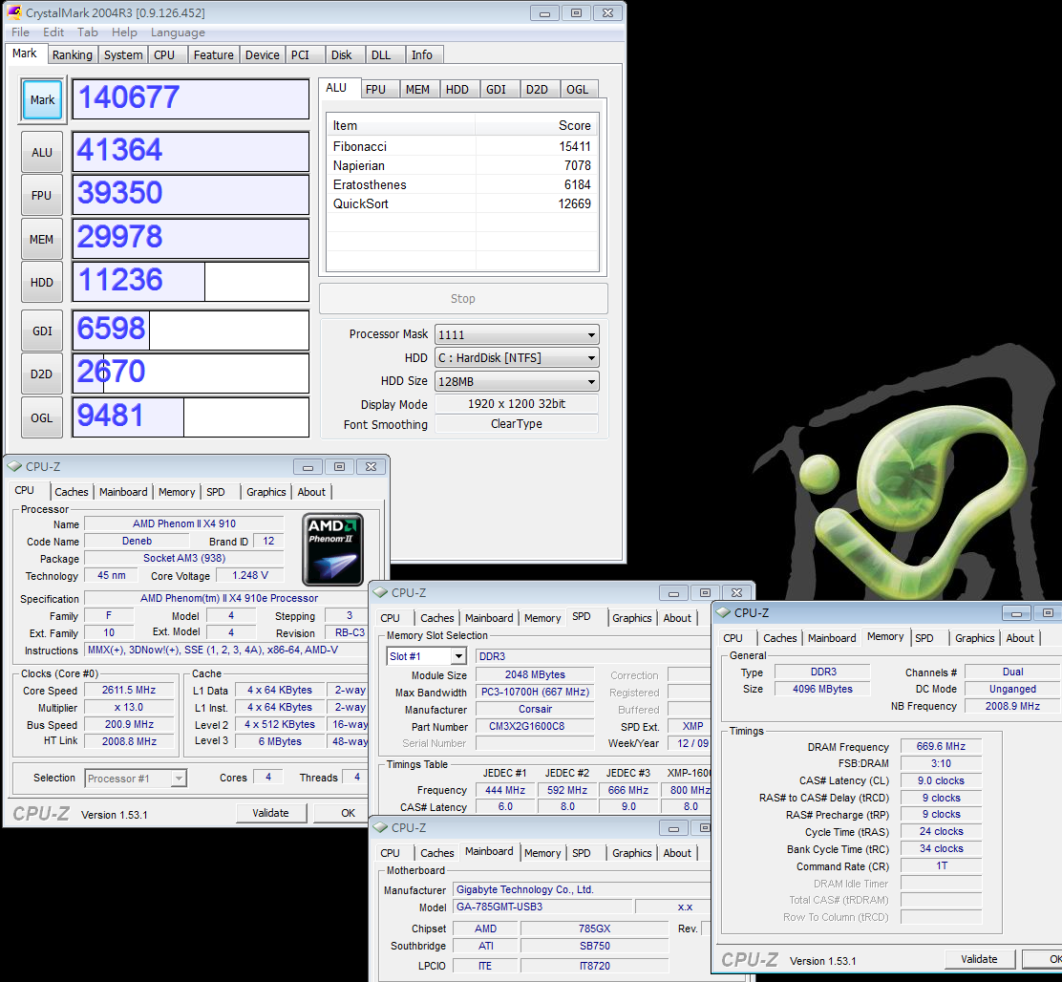Switch to the Device tab

[262, 54]
